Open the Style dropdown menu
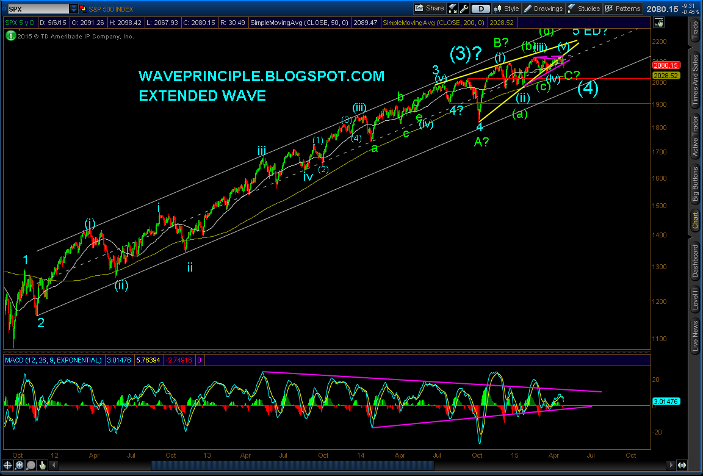The height and width of the screenshot is (476, 703). (506, 9)
